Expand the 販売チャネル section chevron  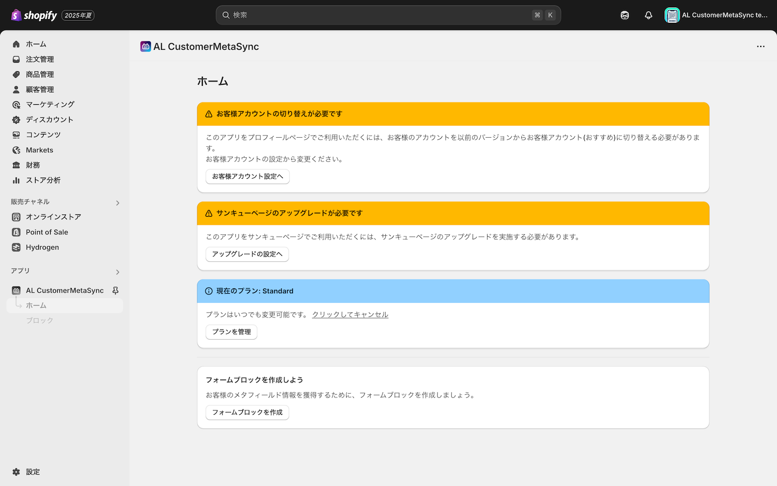(x=118, y=203)
